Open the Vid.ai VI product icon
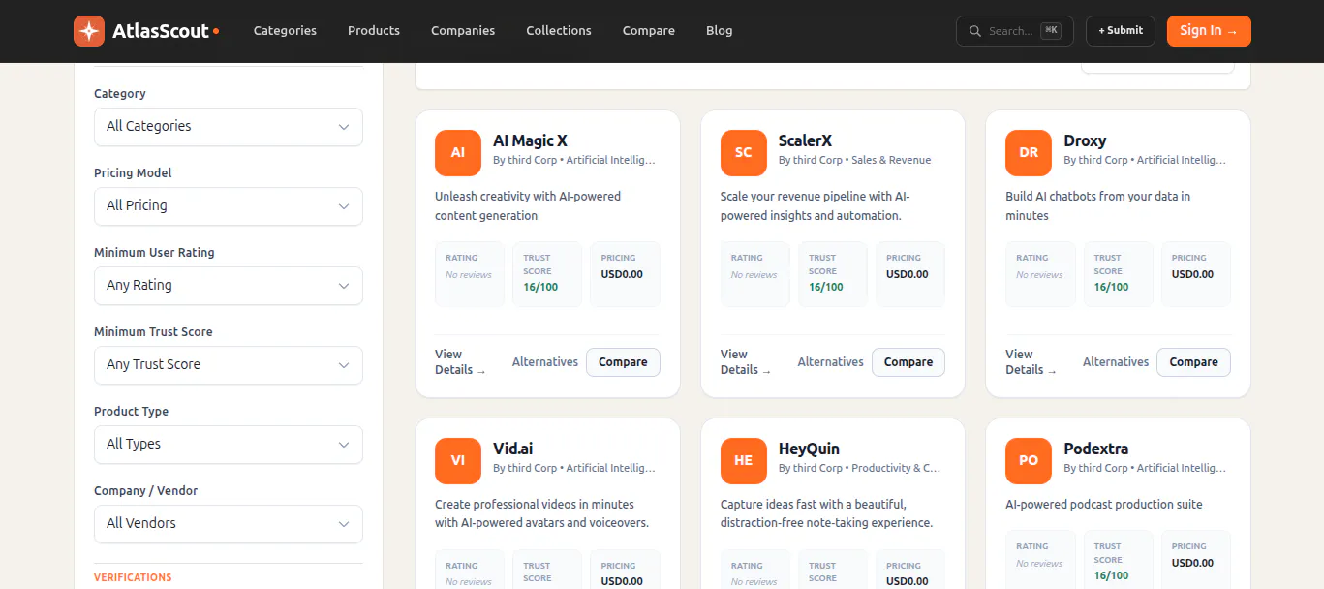The height and width of the screenshot is (589, 1324). pos(458,461)
